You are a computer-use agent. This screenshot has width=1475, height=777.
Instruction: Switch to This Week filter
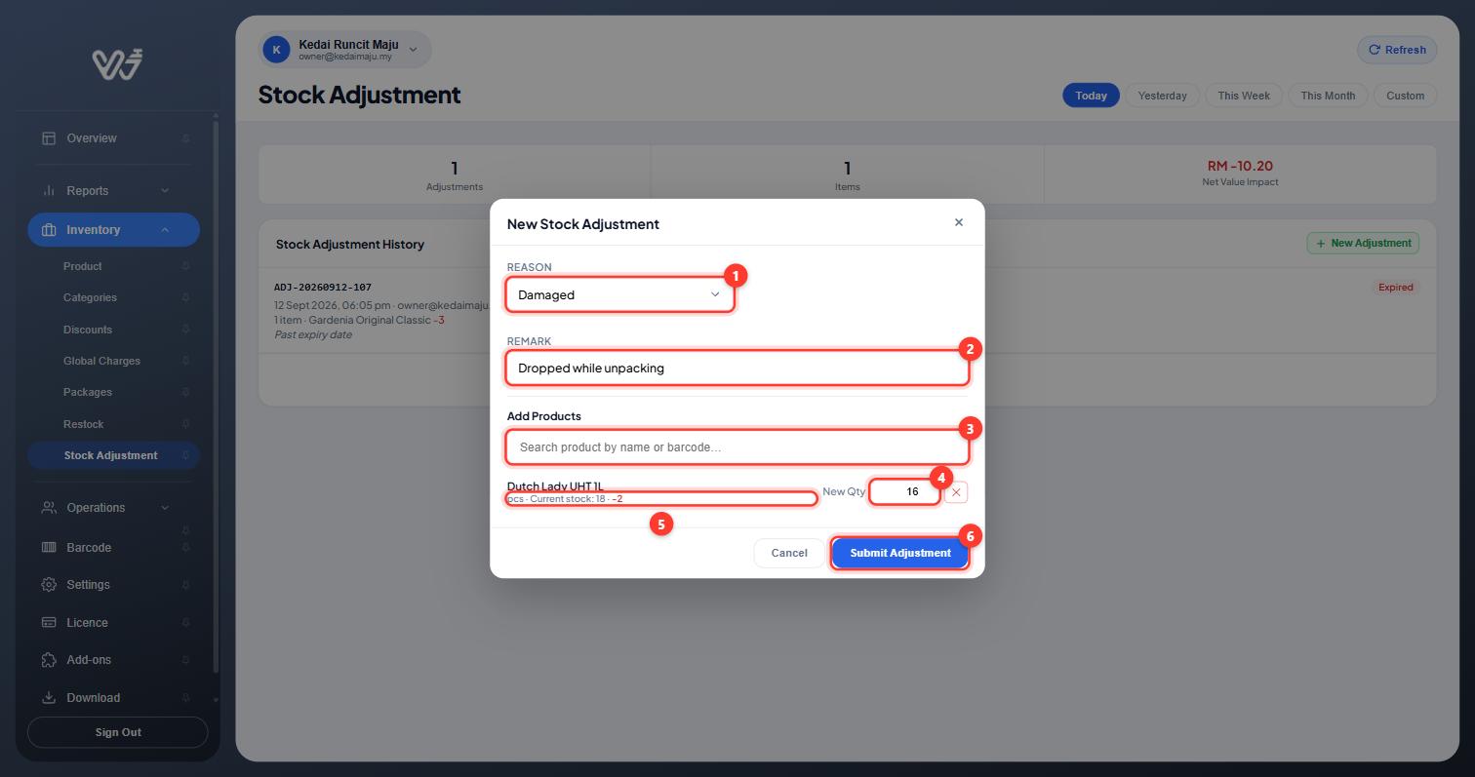1244,96
